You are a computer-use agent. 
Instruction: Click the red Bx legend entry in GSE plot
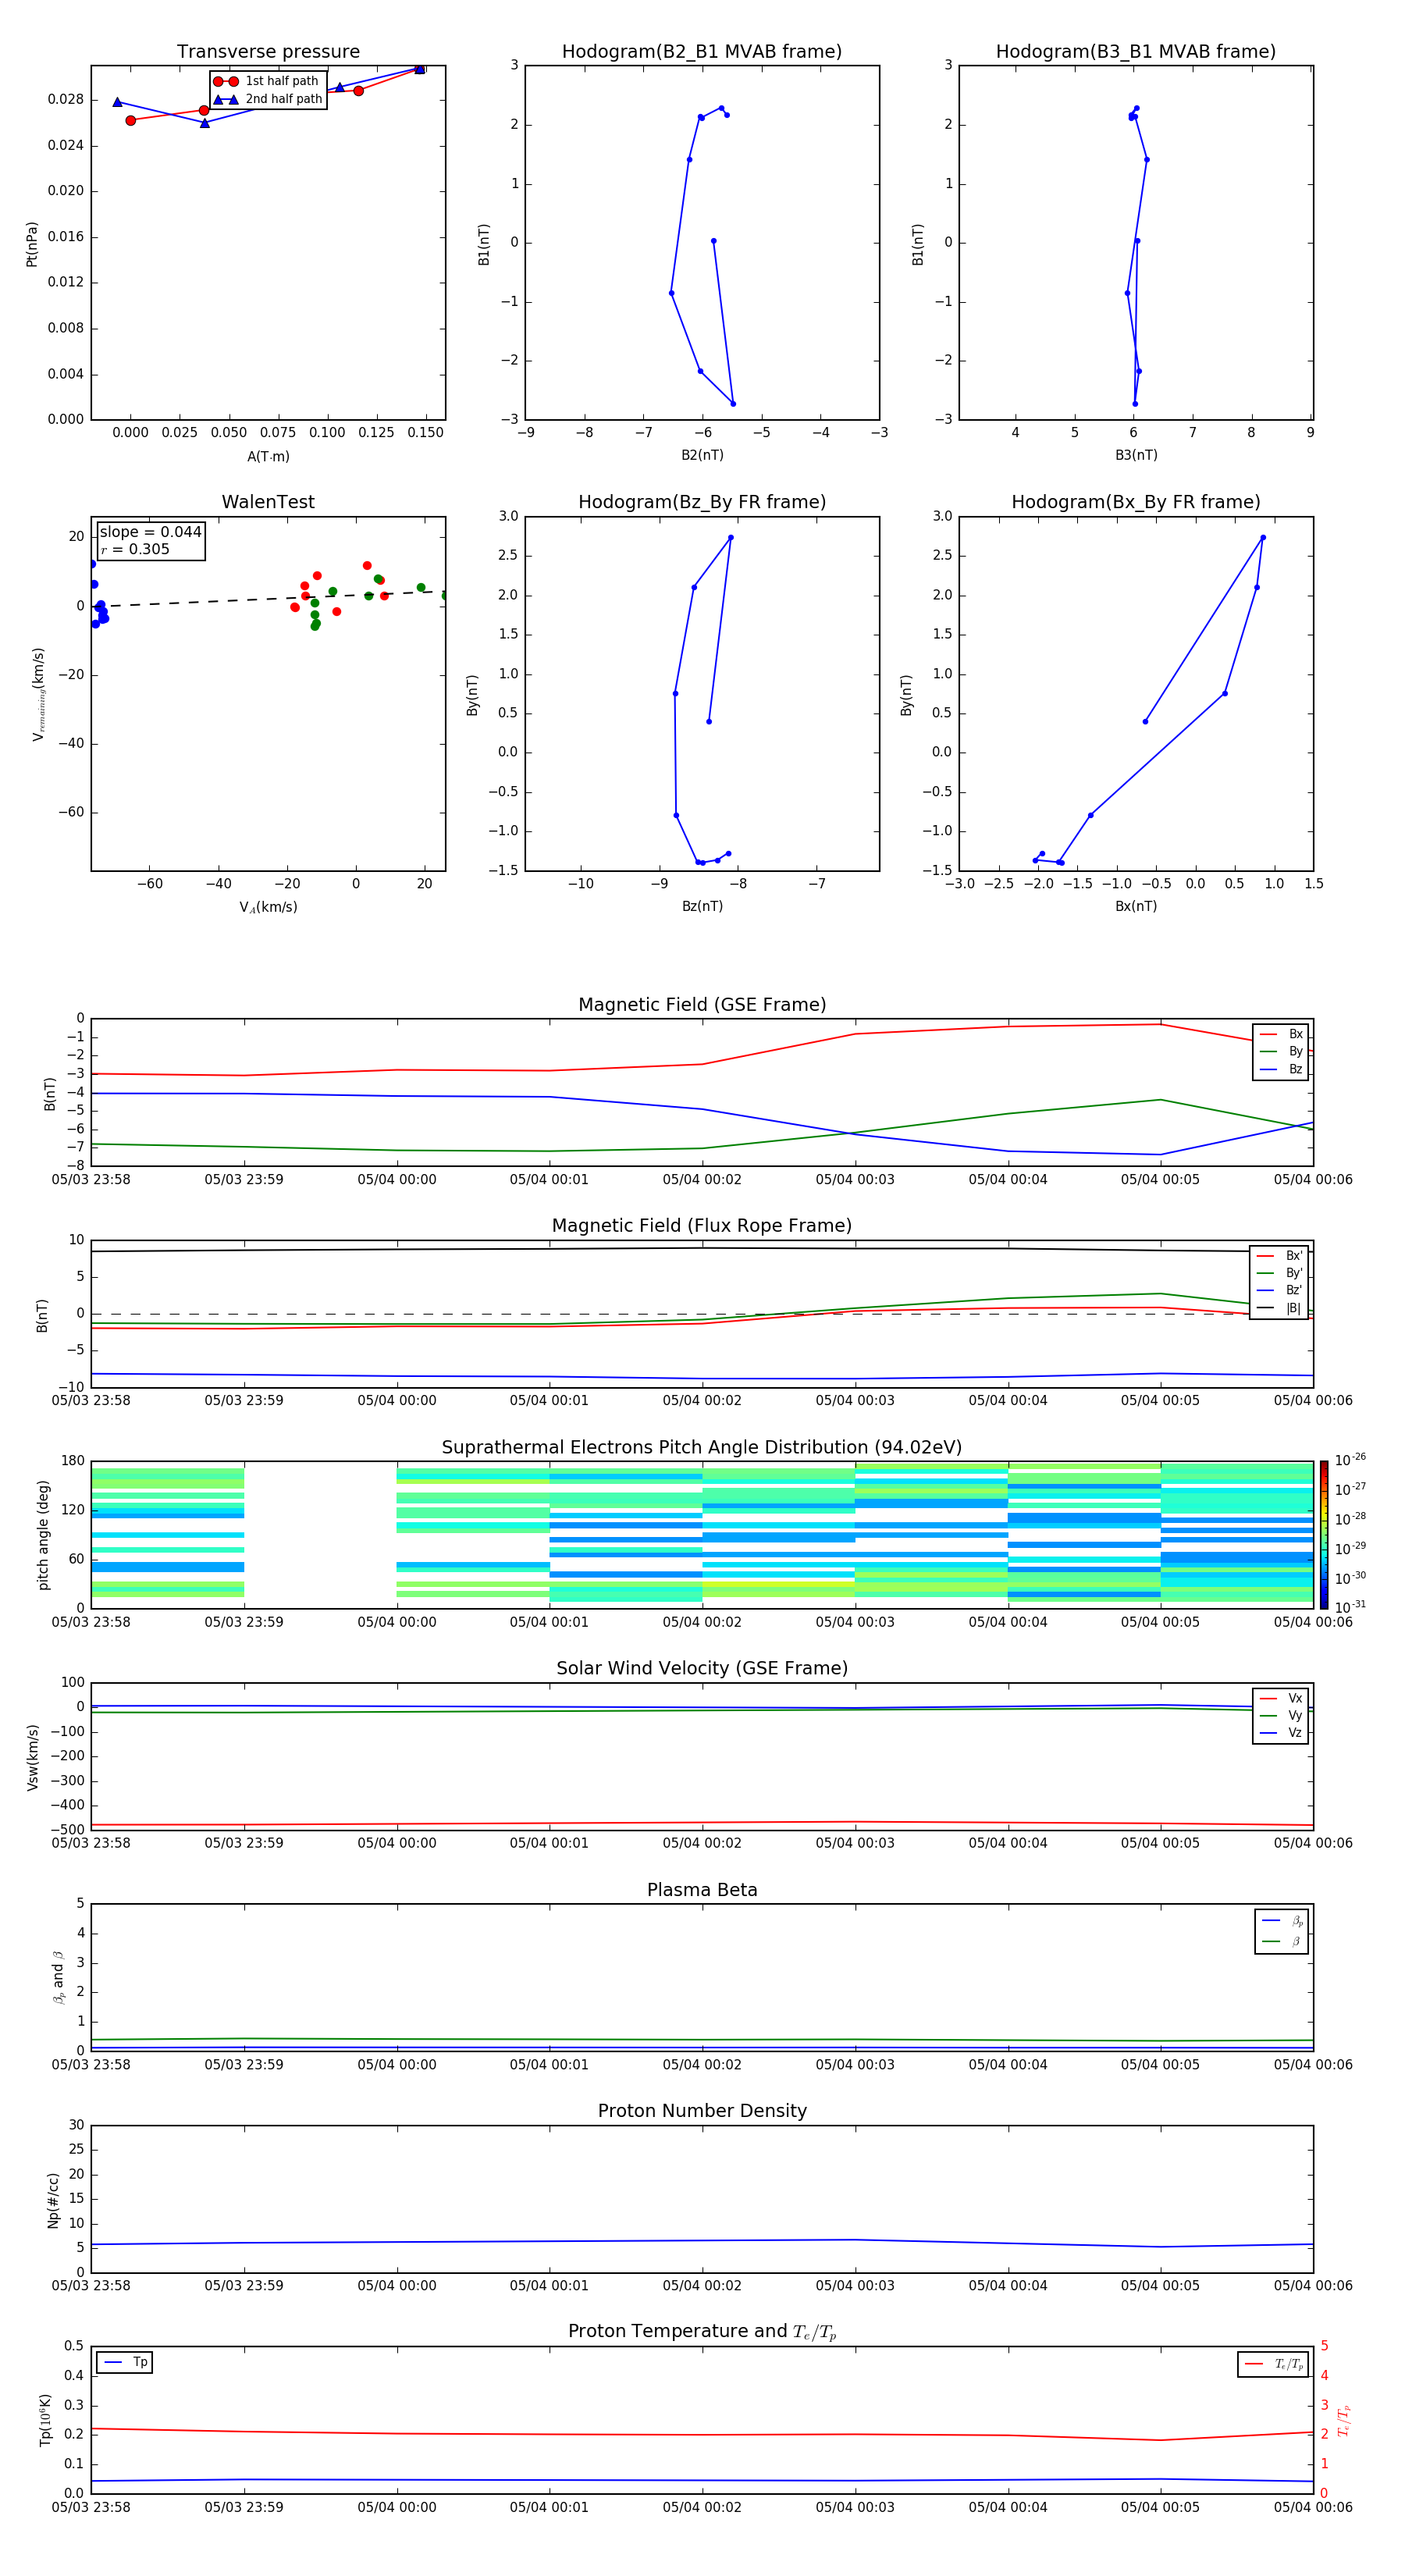click(x=1281, y=1034)
